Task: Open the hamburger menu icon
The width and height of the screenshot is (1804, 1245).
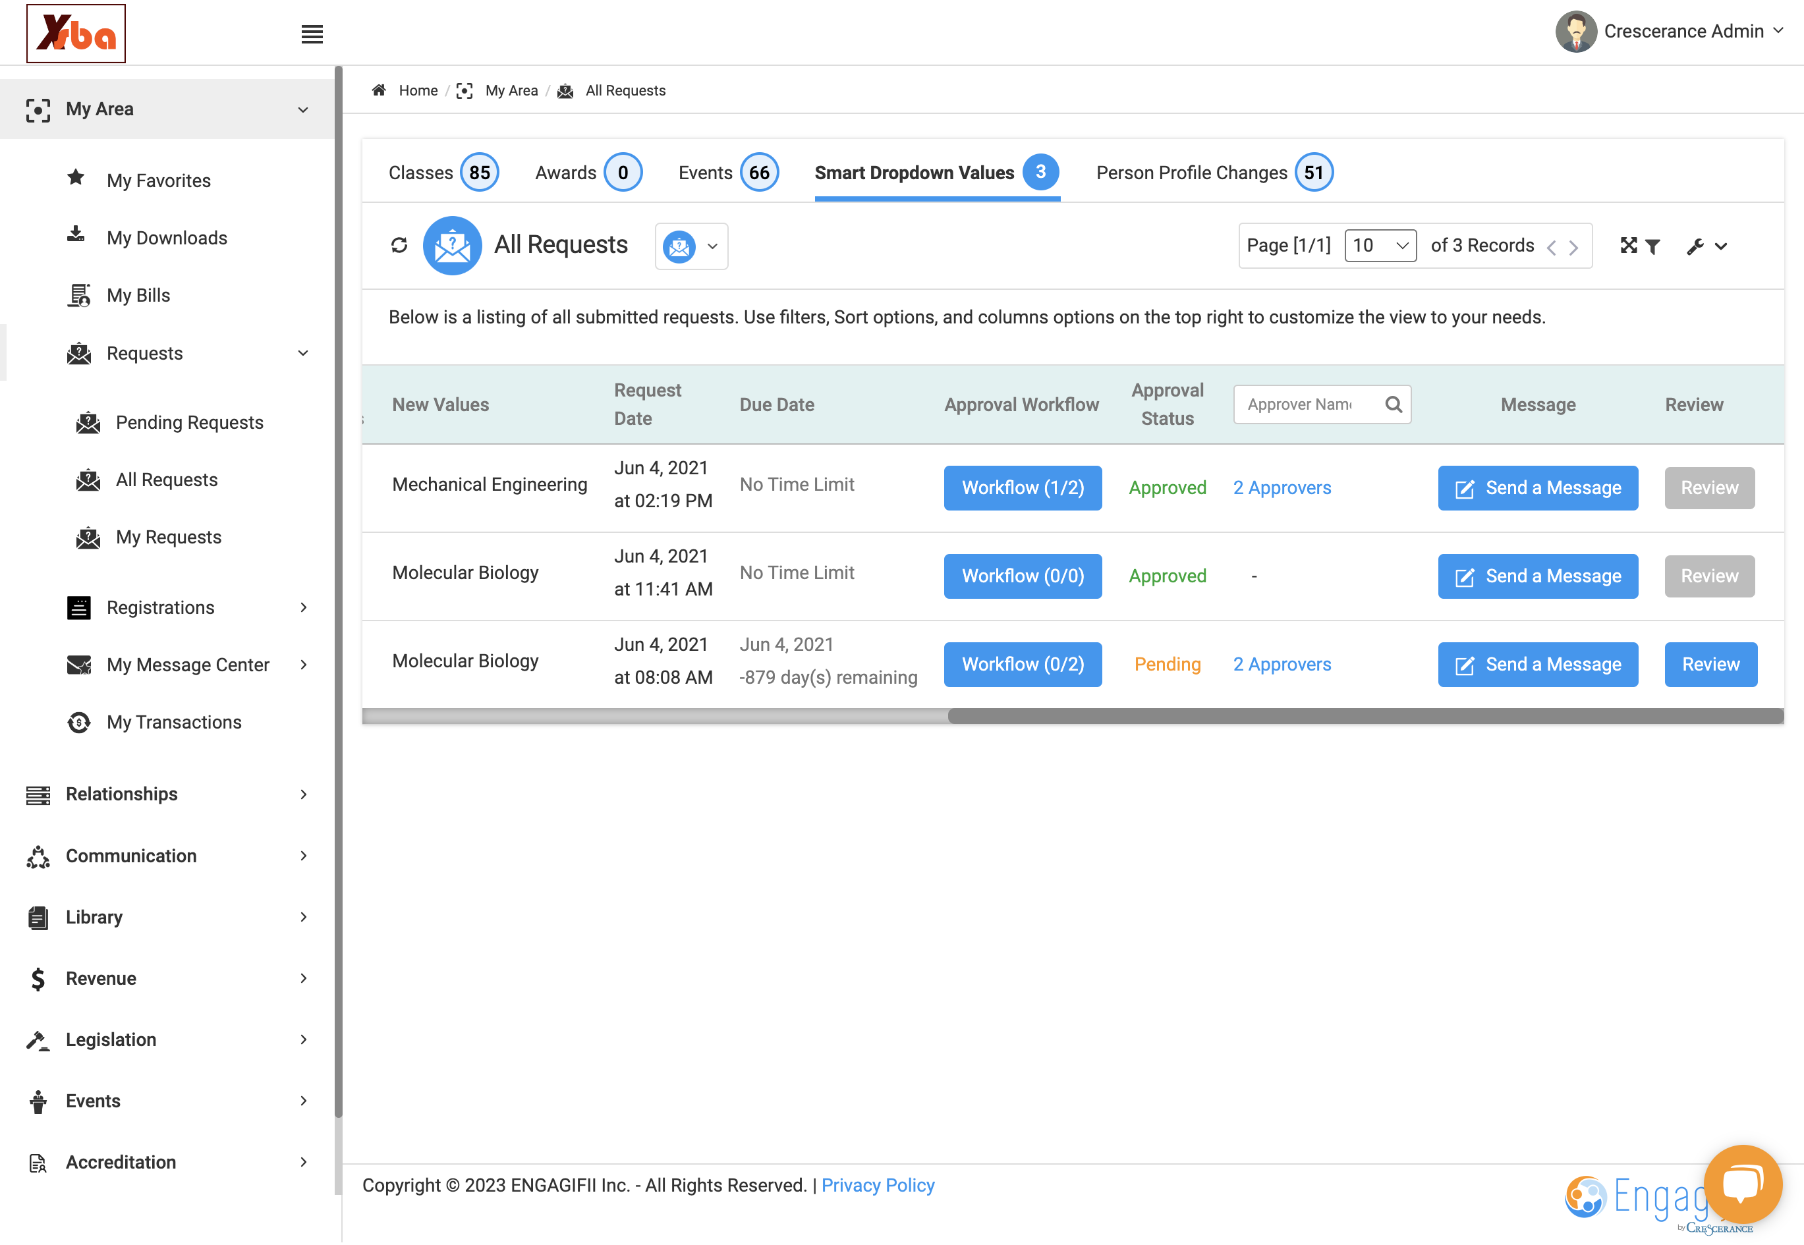Action: [312, 34]
